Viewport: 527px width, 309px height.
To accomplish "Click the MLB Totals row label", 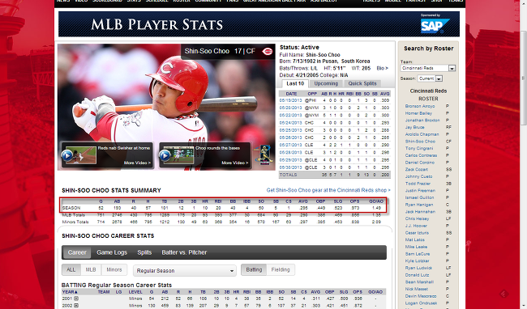I will [74, 215].
